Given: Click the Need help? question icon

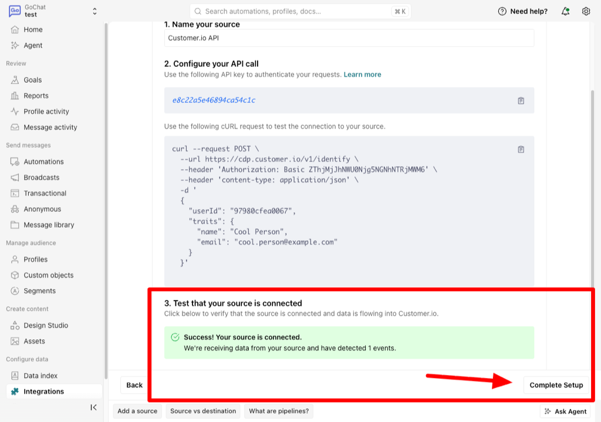Looking at the screenshot, I should click(502, 12).
